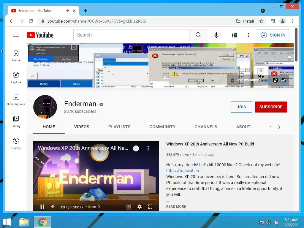The width and height of the screenshot is (304, 228).
Task: Join the Enderman channel membership
Action: point(241,107)
